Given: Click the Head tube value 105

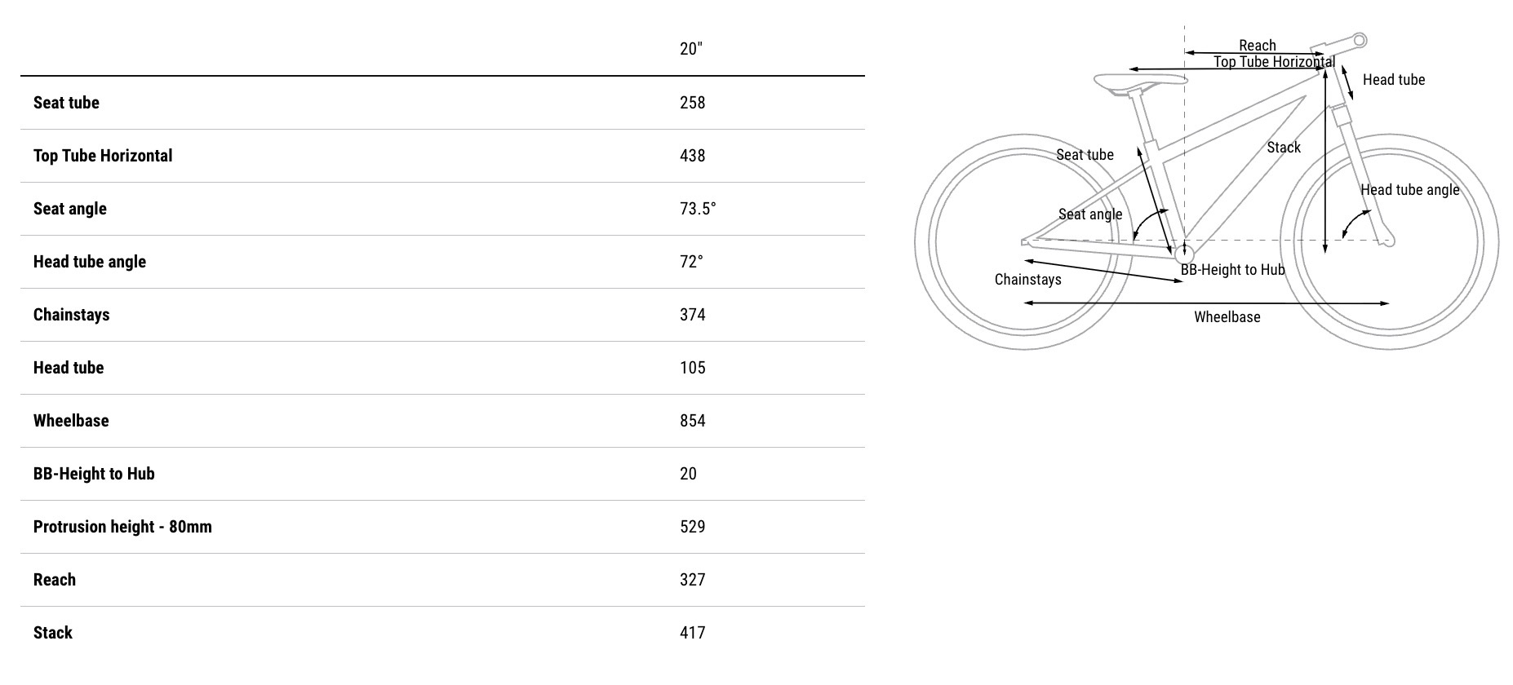Looking at the screenshot, I should (x=692, y=368).
